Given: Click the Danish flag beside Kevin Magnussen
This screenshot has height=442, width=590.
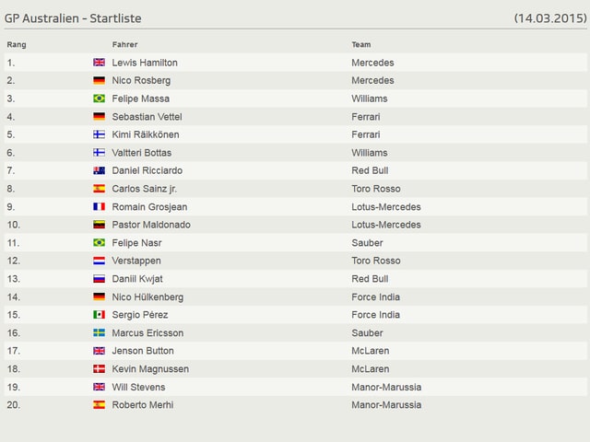Looking at the screenshot, I should (99, 368).
